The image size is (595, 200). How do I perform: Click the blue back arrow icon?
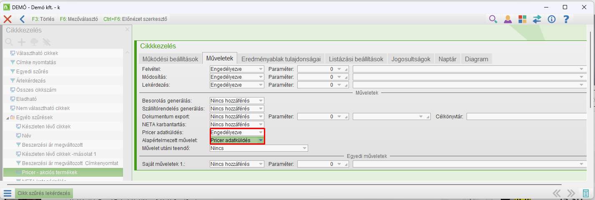pos(22,19)
